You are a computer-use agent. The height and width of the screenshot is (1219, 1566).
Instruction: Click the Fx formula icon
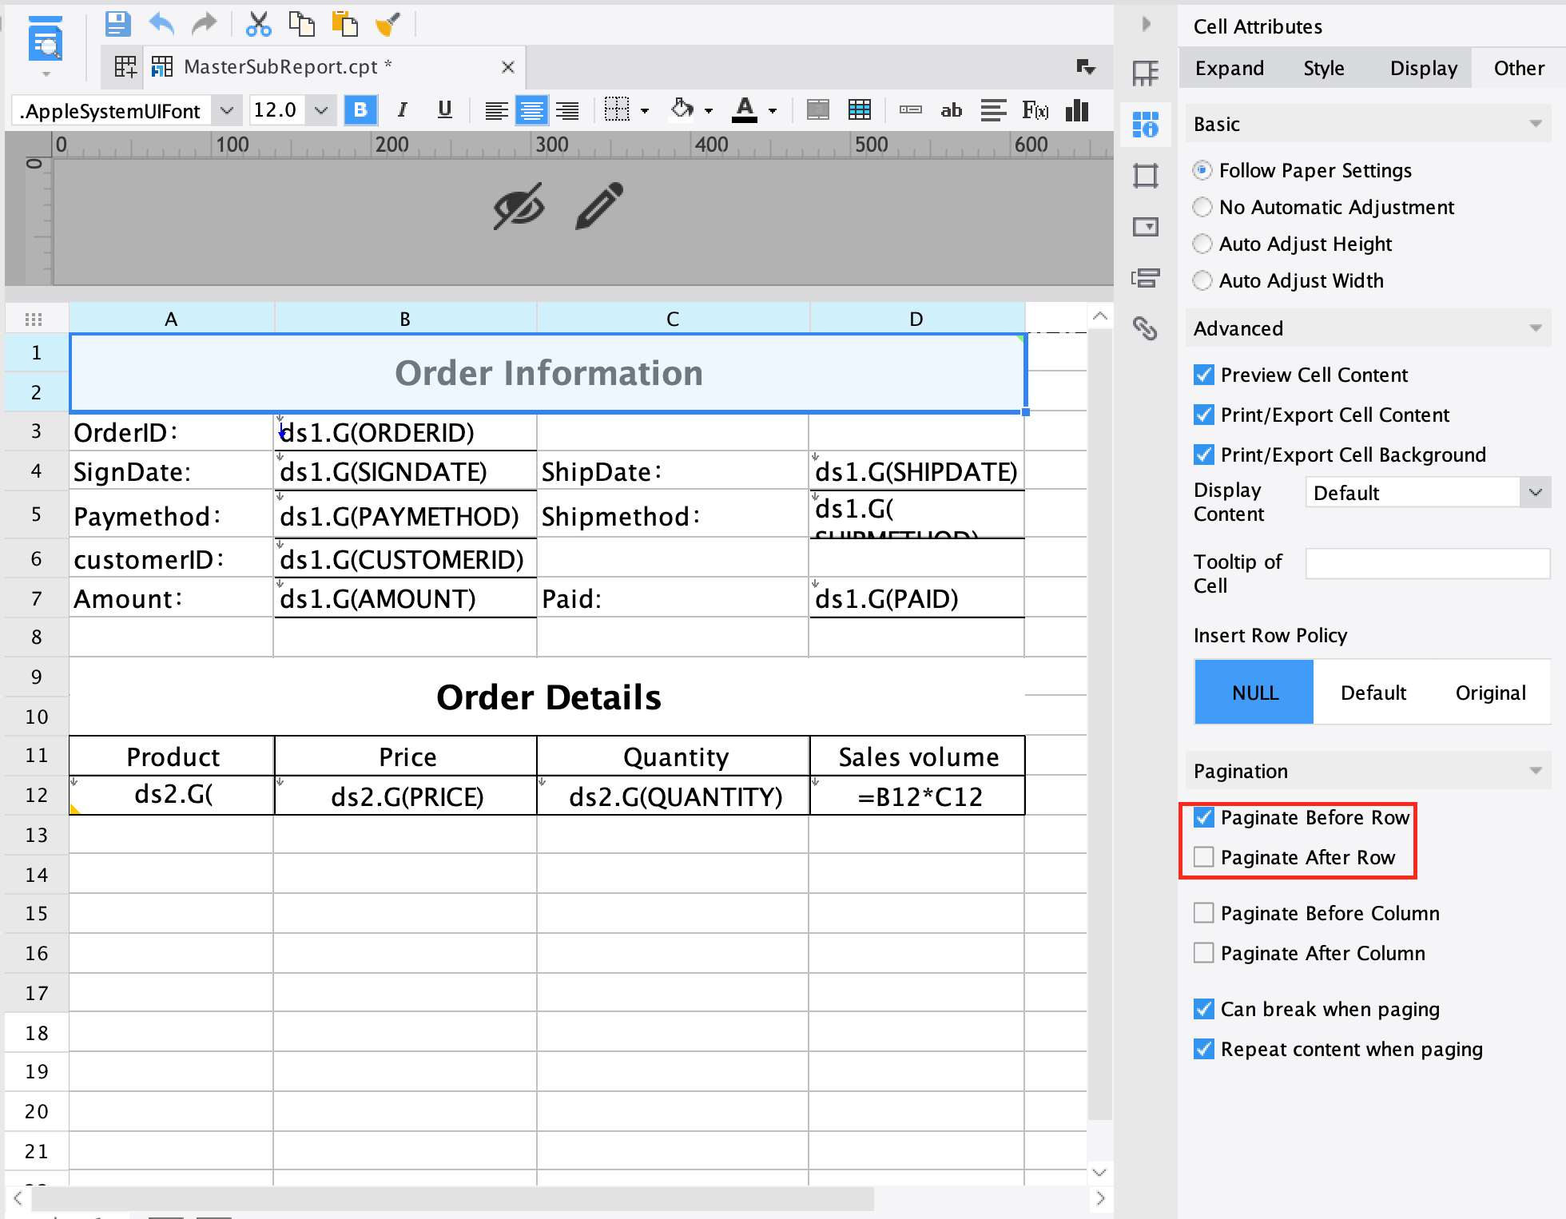pyautogui.click(x=1035, y=110)
